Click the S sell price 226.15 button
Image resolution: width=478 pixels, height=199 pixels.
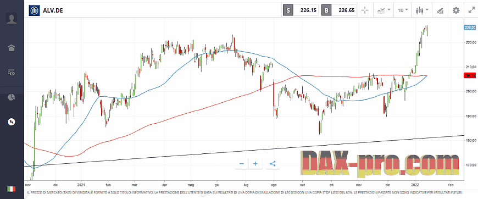(x=301, y=10)
